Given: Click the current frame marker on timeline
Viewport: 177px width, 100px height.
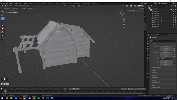Looking at the screenshot, I should pos(5,91).
